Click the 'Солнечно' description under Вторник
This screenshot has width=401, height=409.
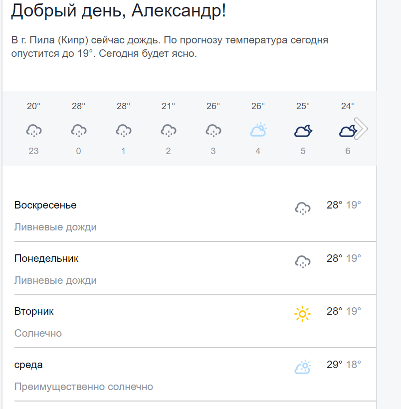(x=38, y=333)
